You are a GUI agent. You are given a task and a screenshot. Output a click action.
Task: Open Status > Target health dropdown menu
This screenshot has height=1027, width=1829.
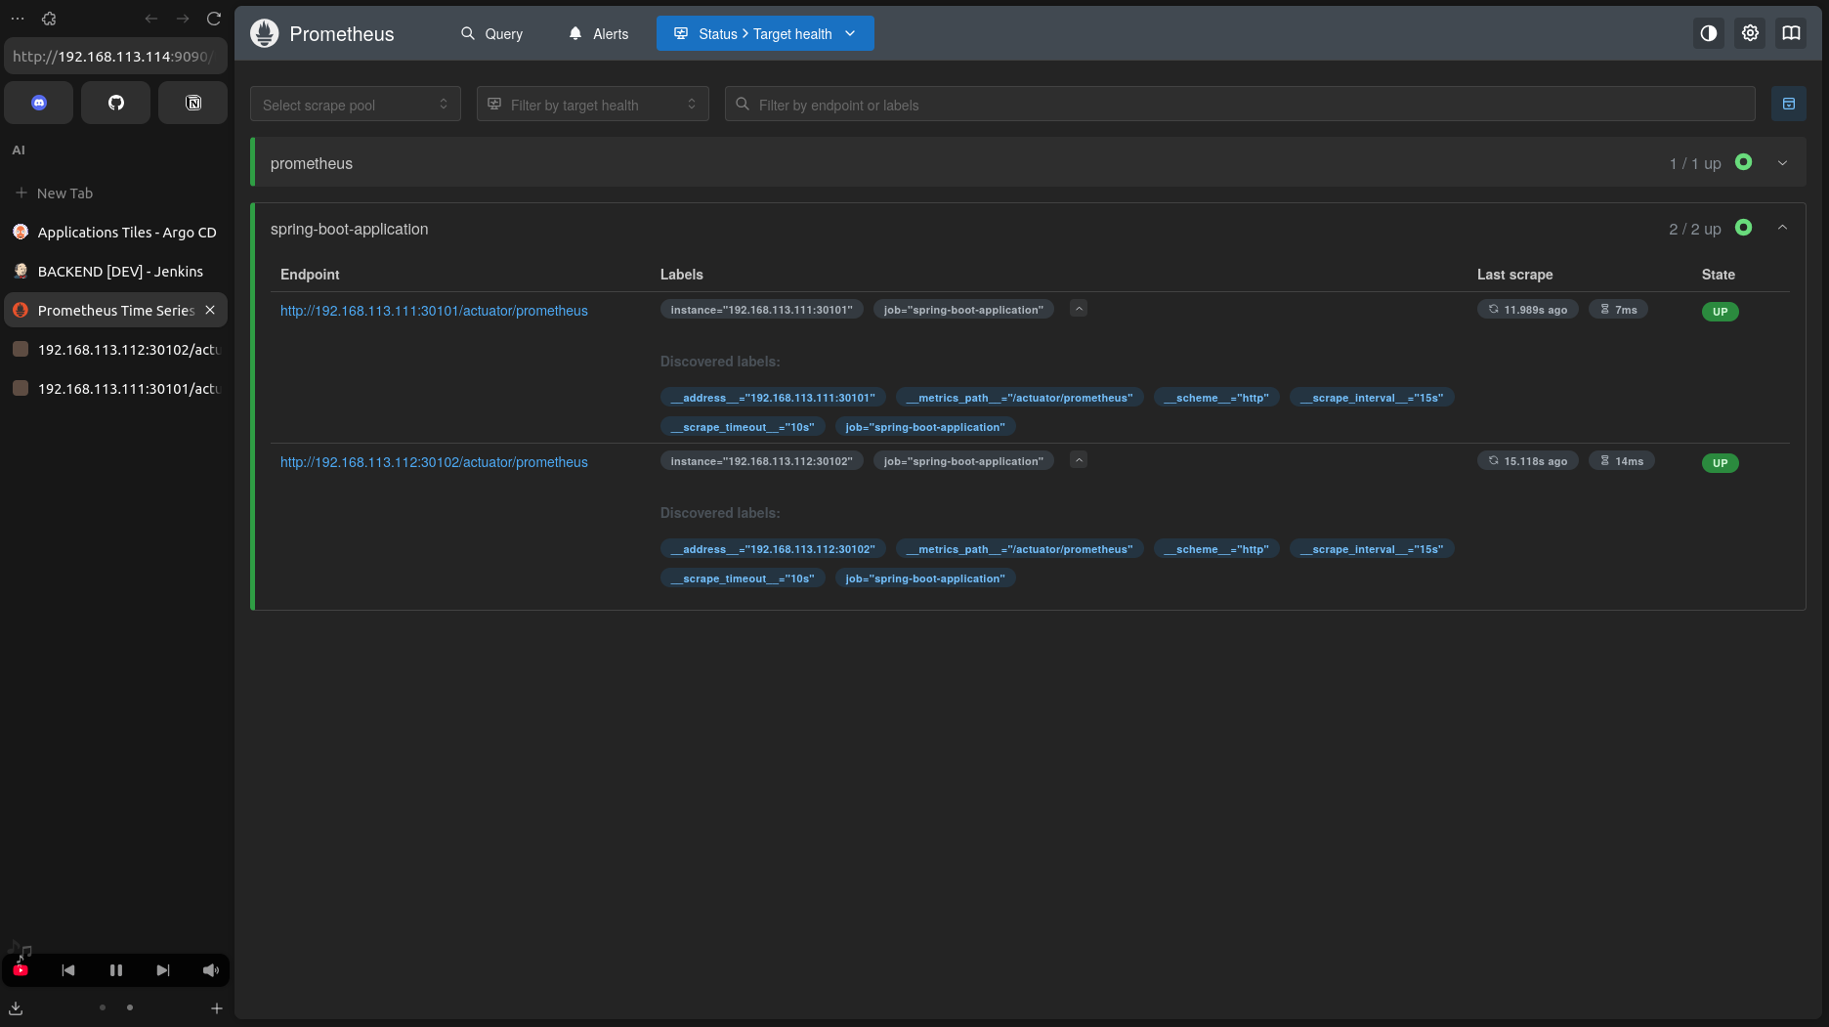click(765, 33)
